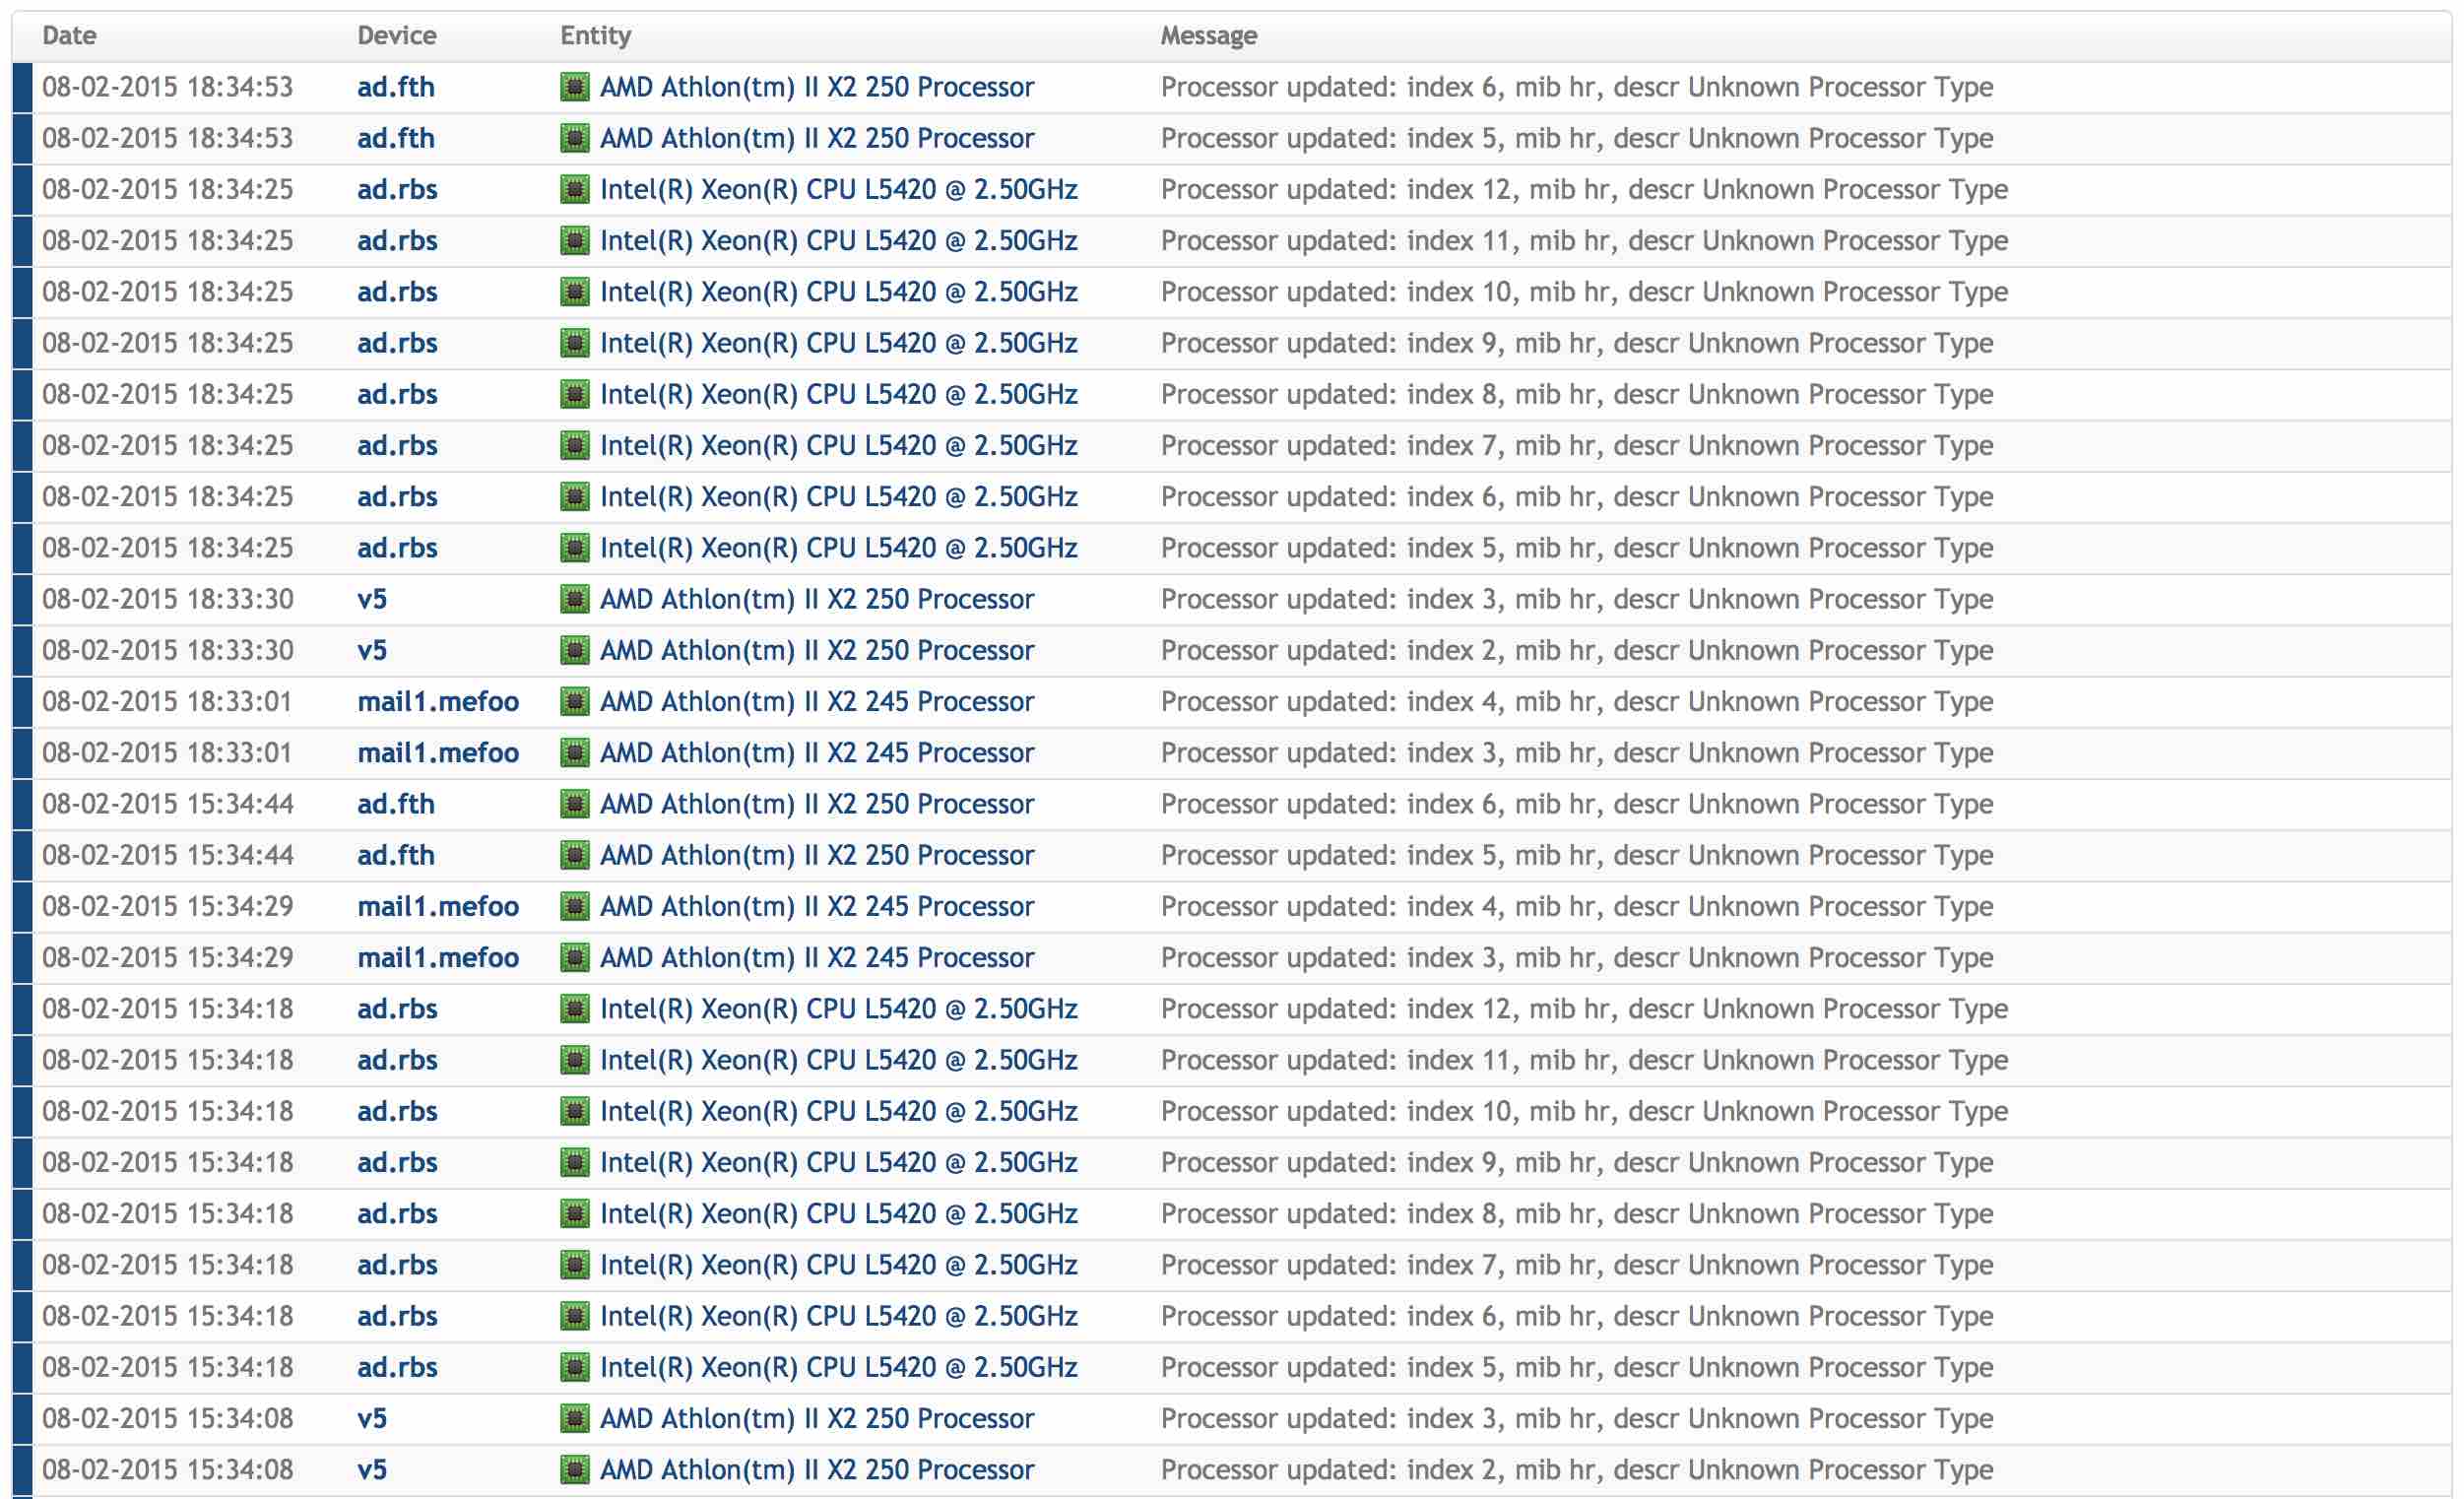This screenshot has height=1499, width=2464.
Task: Open device ad.rbs in 15:34:18 index 8 row
Action: click(x=397, y=1213)
